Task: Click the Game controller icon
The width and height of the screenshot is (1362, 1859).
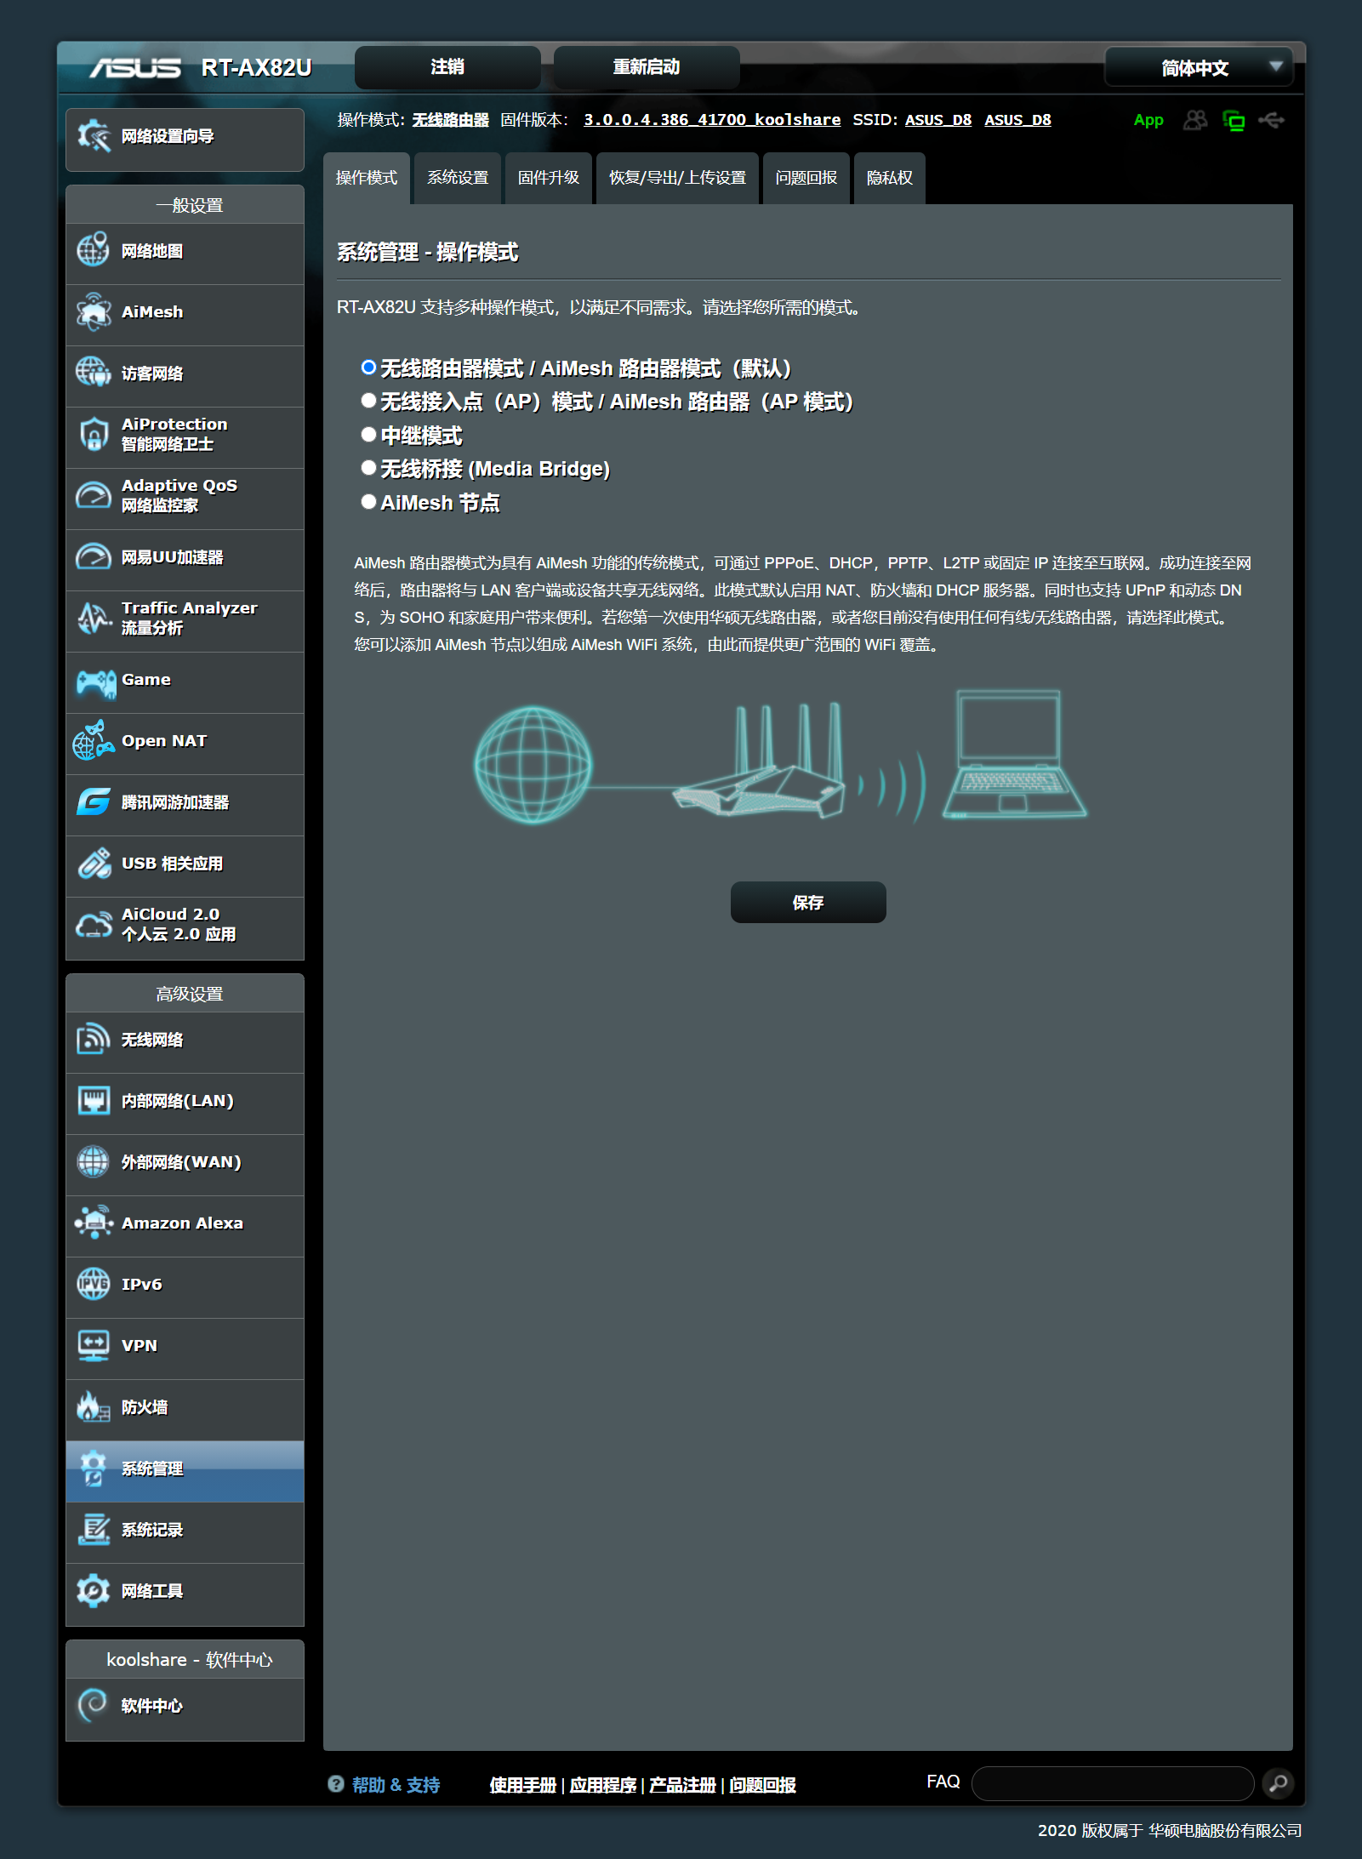Action: click(95, 681)
